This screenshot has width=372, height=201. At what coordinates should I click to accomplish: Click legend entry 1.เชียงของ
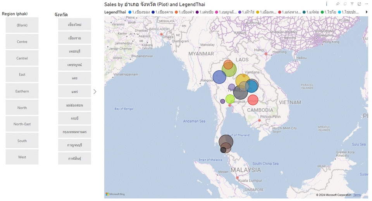[139, 12]
